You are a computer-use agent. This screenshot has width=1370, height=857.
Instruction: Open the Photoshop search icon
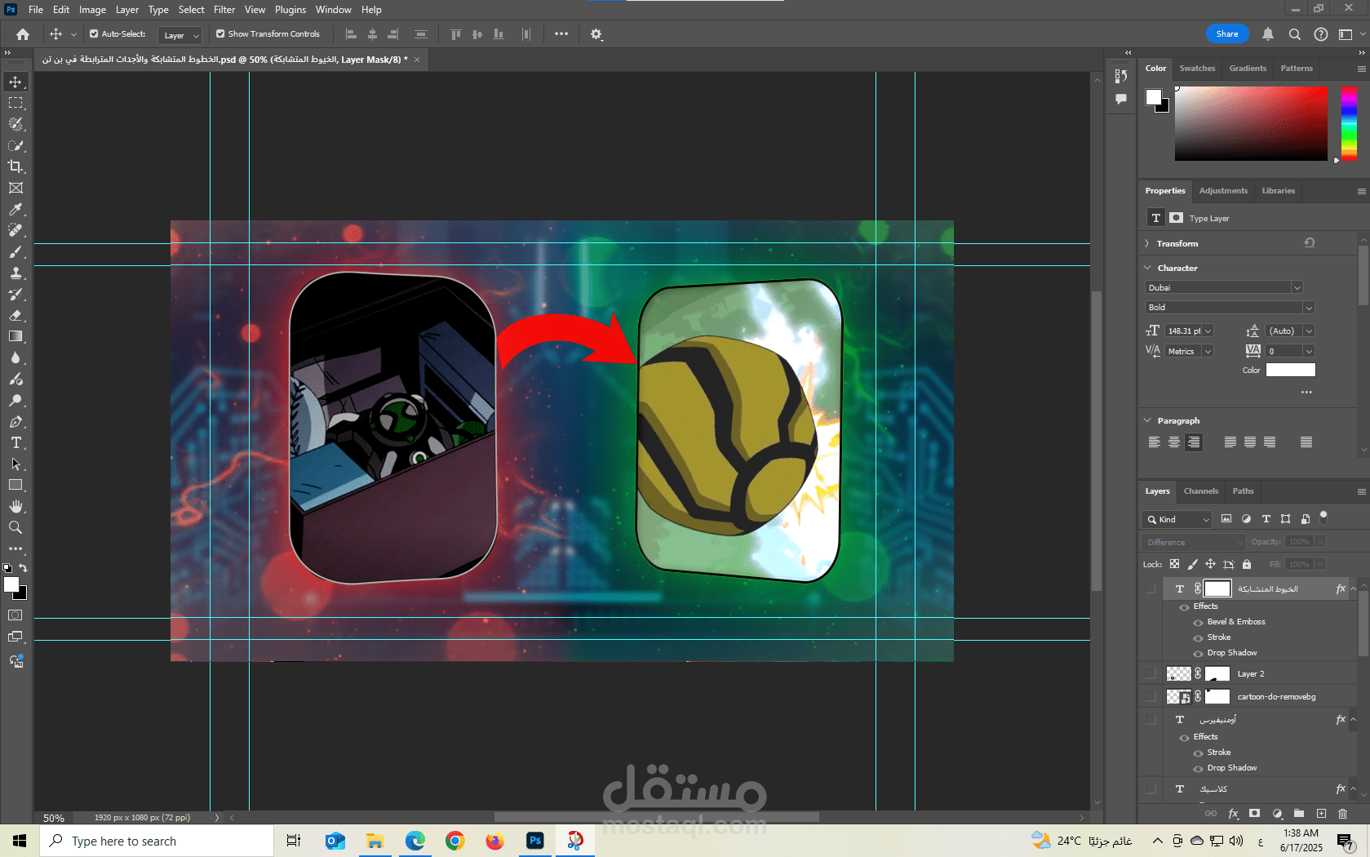1295,34
